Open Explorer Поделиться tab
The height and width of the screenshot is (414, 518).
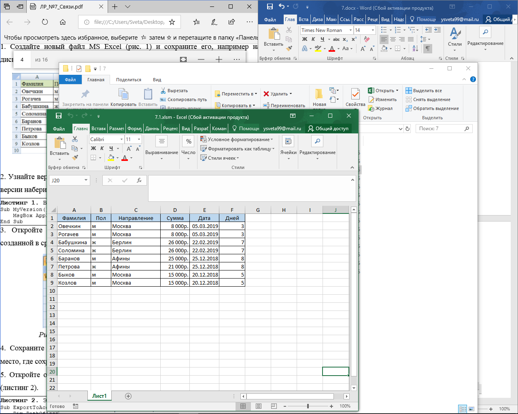pyautogui.click(x=129, y=80)
